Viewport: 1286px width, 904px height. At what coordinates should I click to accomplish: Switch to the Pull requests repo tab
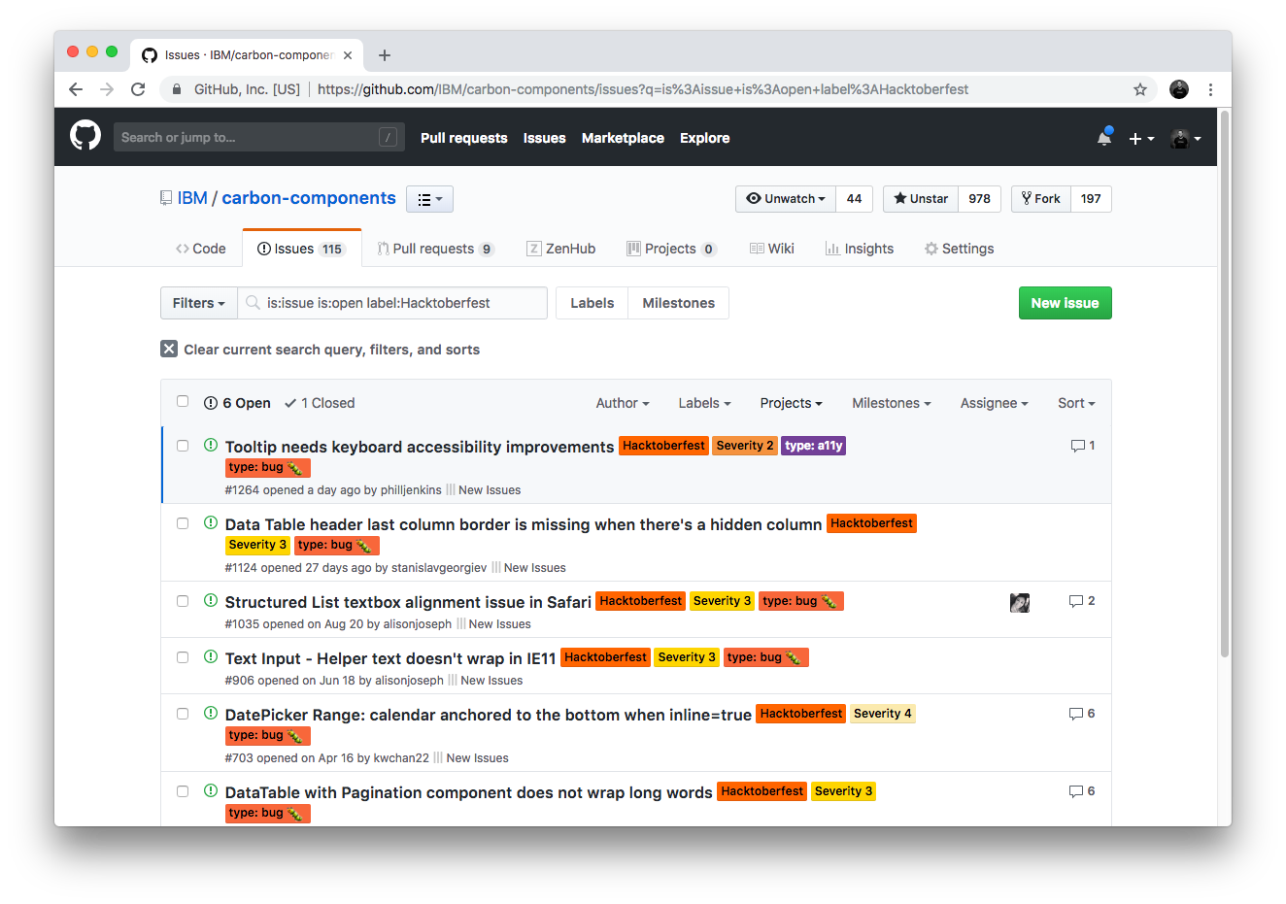click(435, 249)
